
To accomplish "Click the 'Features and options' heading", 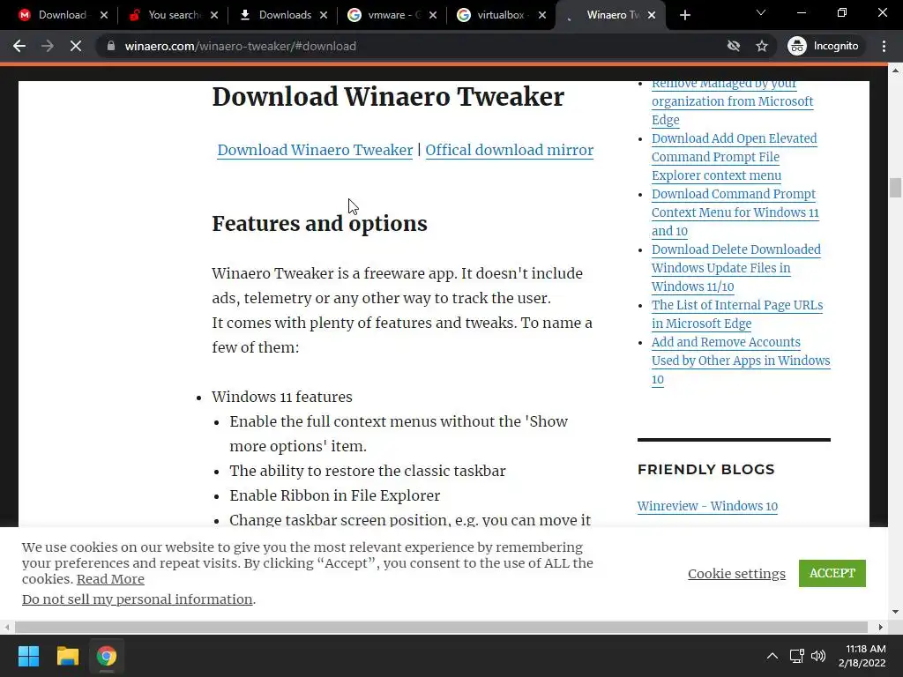I will coord(319,223).
